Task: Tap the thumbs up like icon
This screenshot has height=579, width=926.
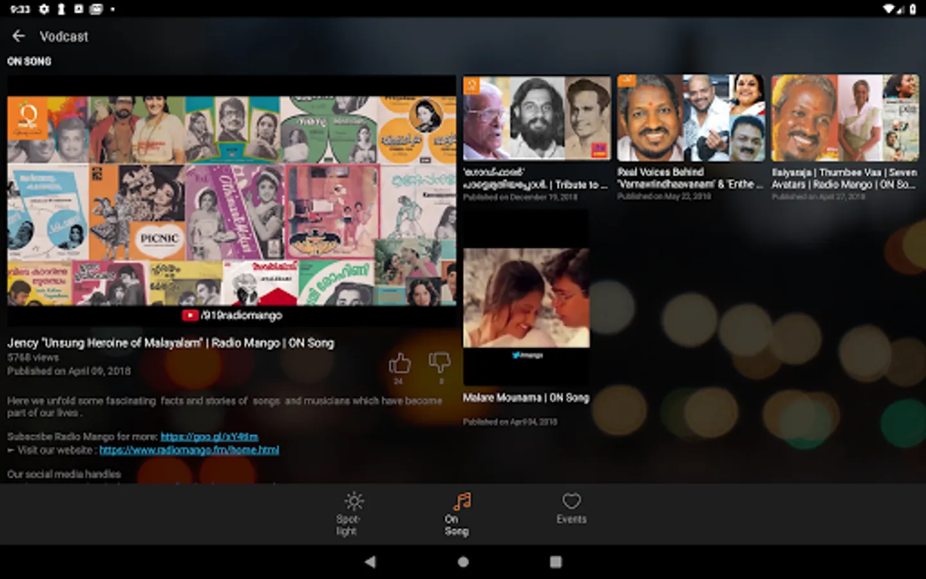Action: pyautogui.click(x=399, y=363)
